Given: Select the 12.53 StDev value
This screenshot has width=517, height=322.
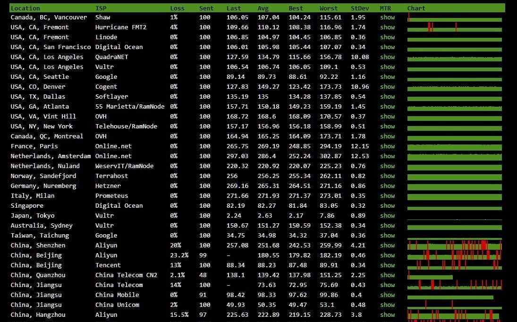Looking at the screenshot, I should click(x=360, y=156).
